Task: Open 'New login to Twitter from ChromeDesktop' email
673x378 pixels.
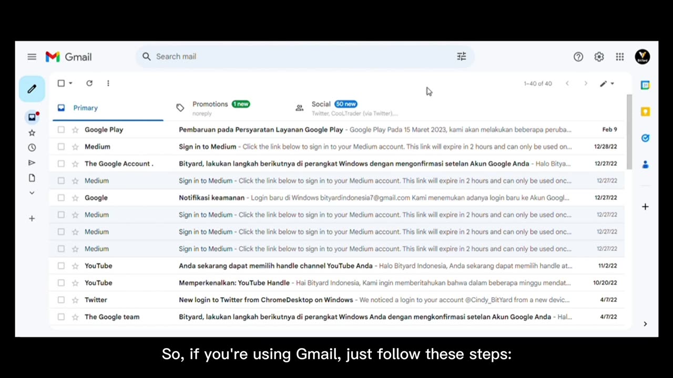Action: pos(336,300)
